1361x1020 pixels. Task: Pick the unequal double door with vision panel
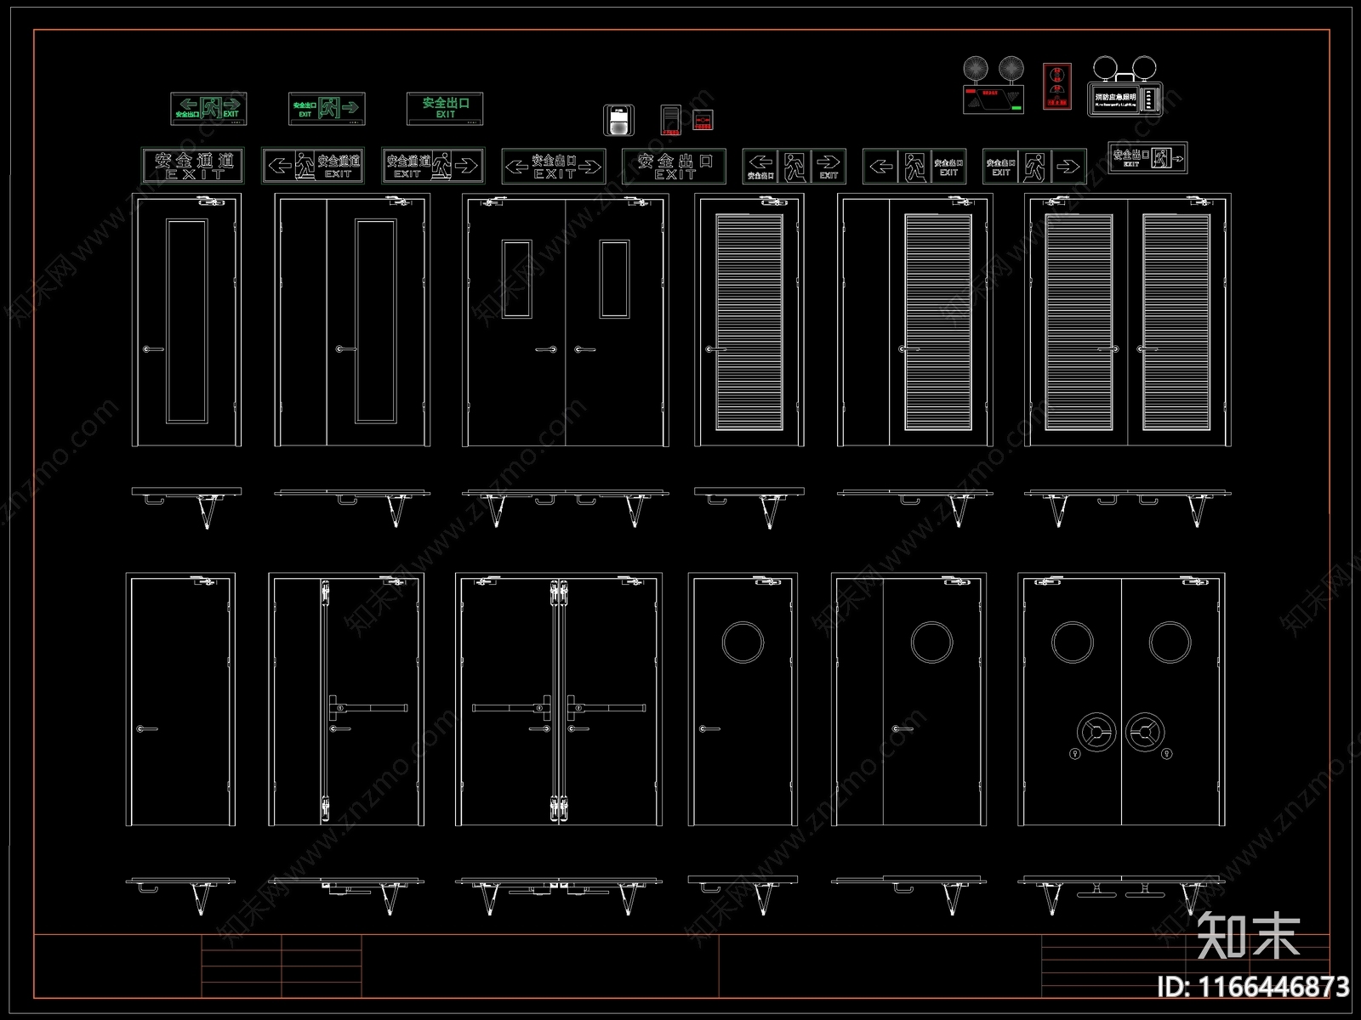click(352, 320)
